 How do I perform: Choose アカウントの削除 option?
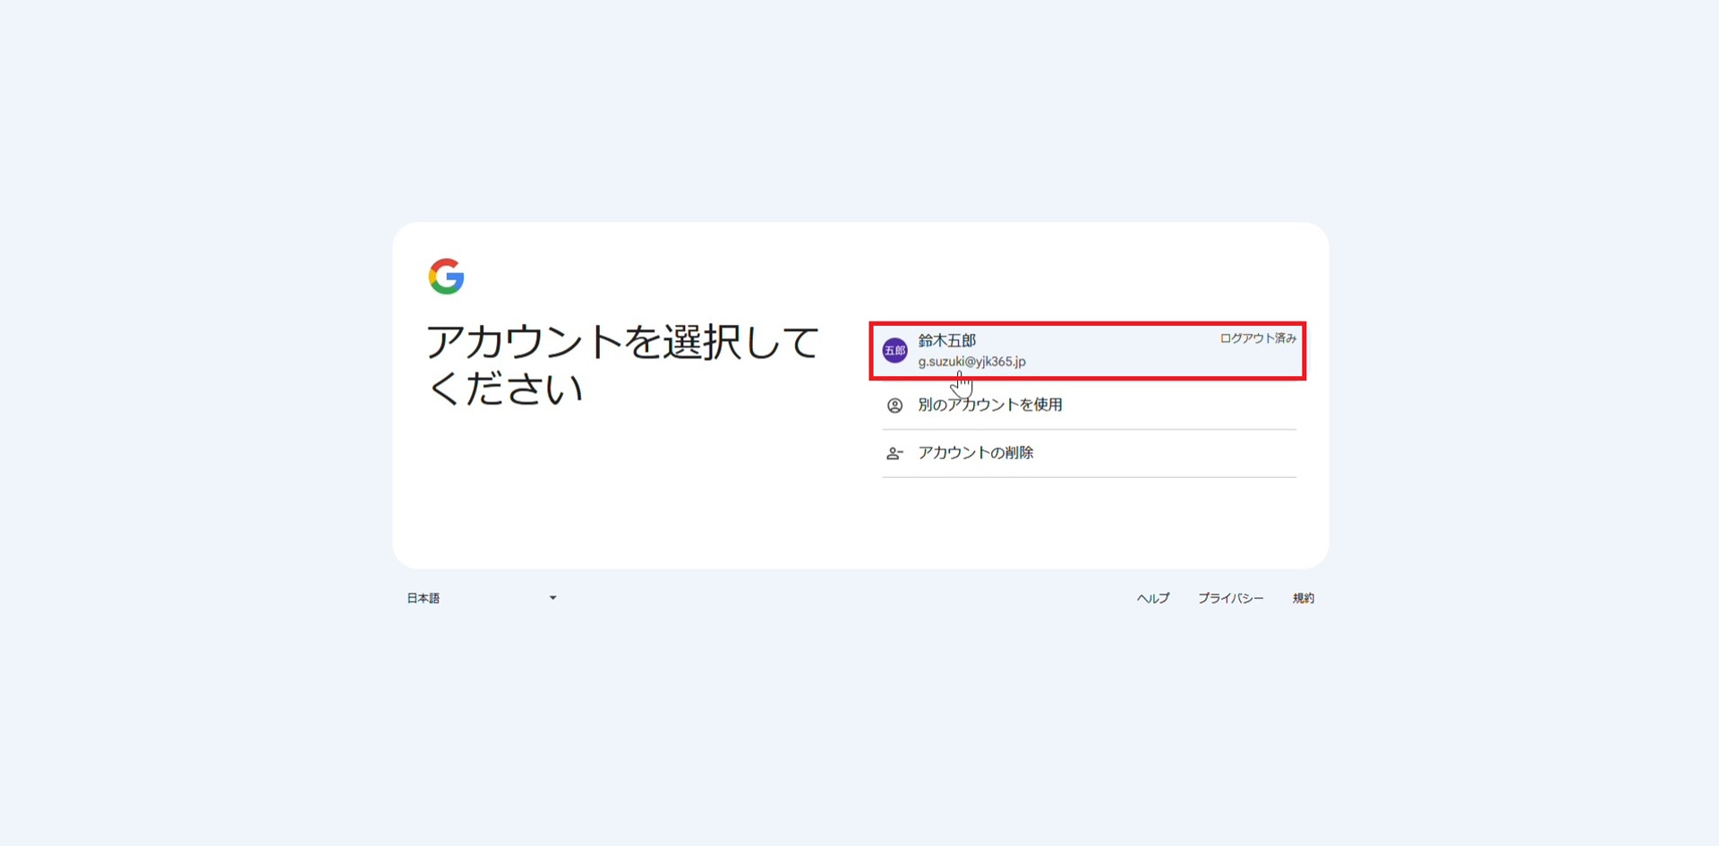975,453
